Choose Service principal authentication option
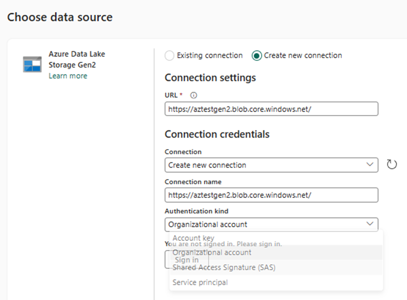The image size is (407, 300). pos(276,282)
